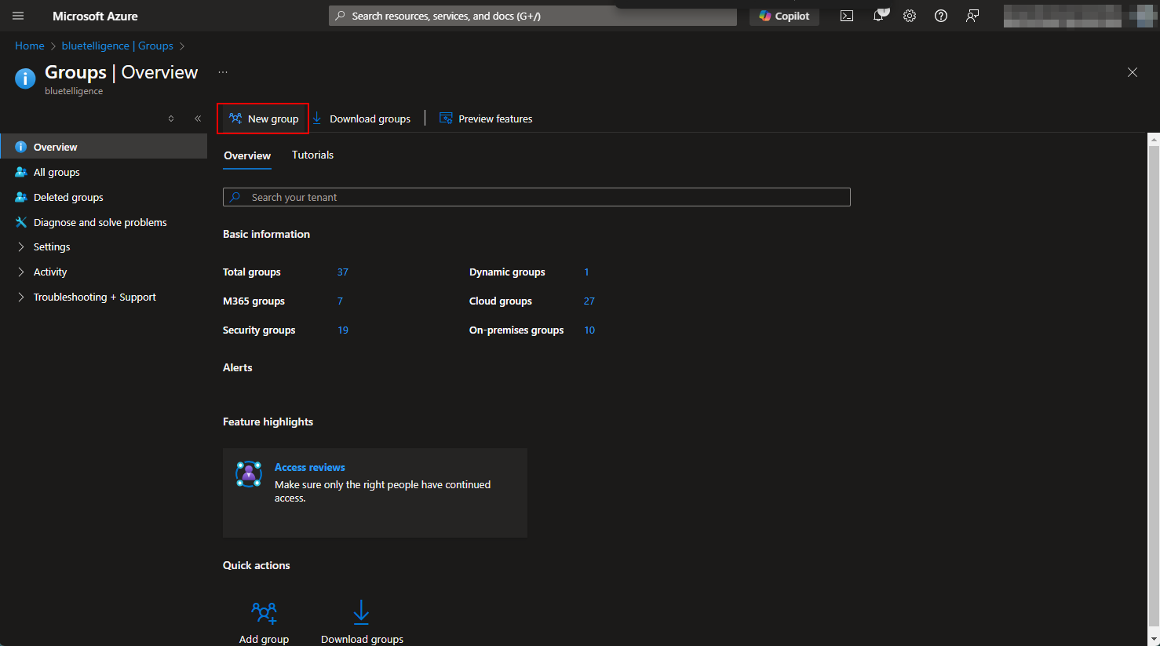Click the Add group quick action icon
The image size is (1160, 646).
pos(264,612)
